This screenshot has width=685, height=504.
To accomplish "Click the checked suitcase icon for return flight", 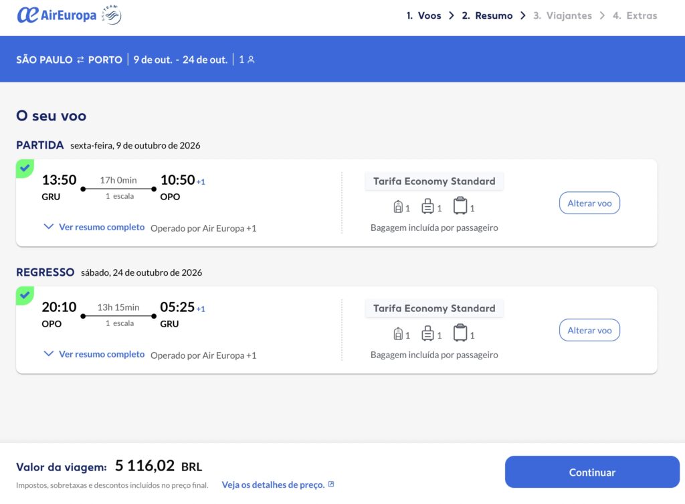I will [460, 333].
